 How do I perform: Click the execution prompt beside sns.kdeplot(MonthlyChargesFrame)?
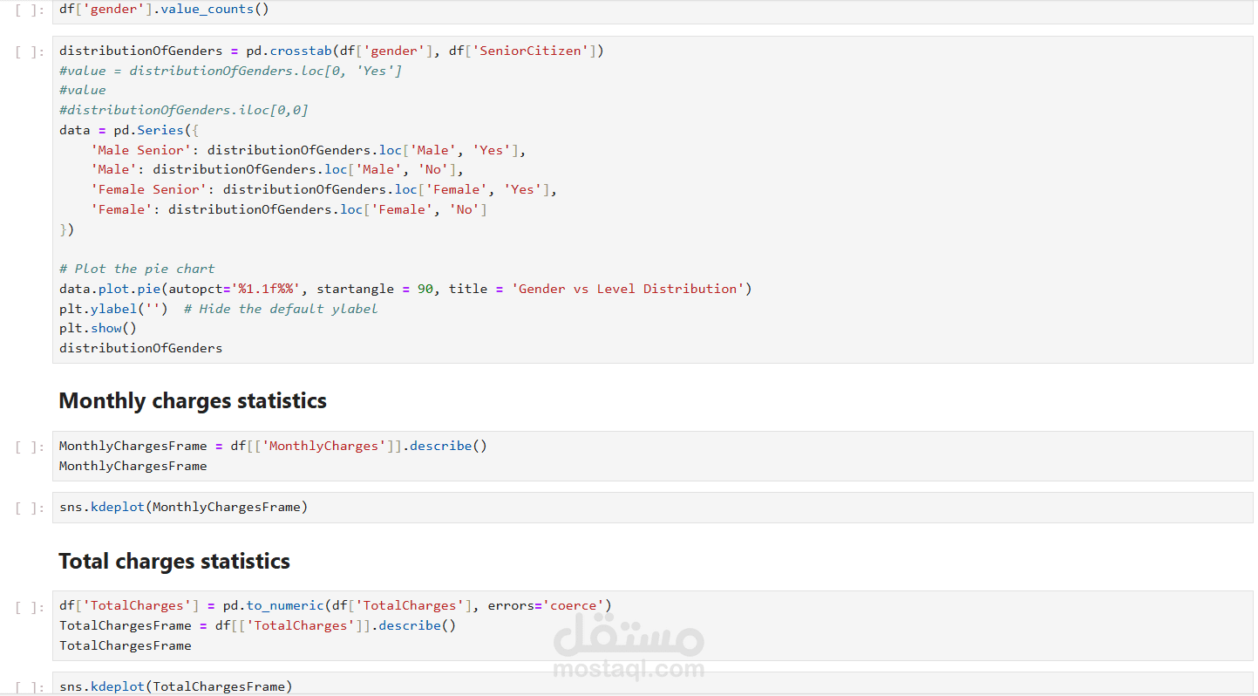click(x=30, y=508)
